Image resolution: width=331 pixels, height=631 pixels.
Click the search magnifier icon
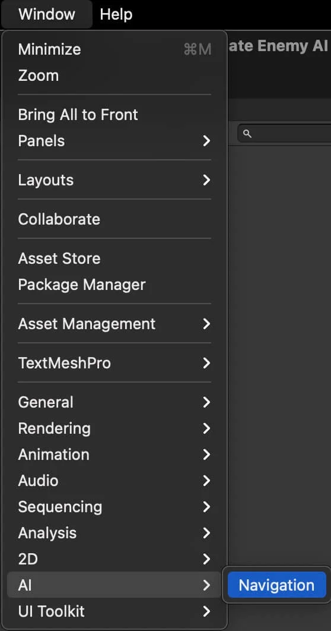(x=247, y=134)
